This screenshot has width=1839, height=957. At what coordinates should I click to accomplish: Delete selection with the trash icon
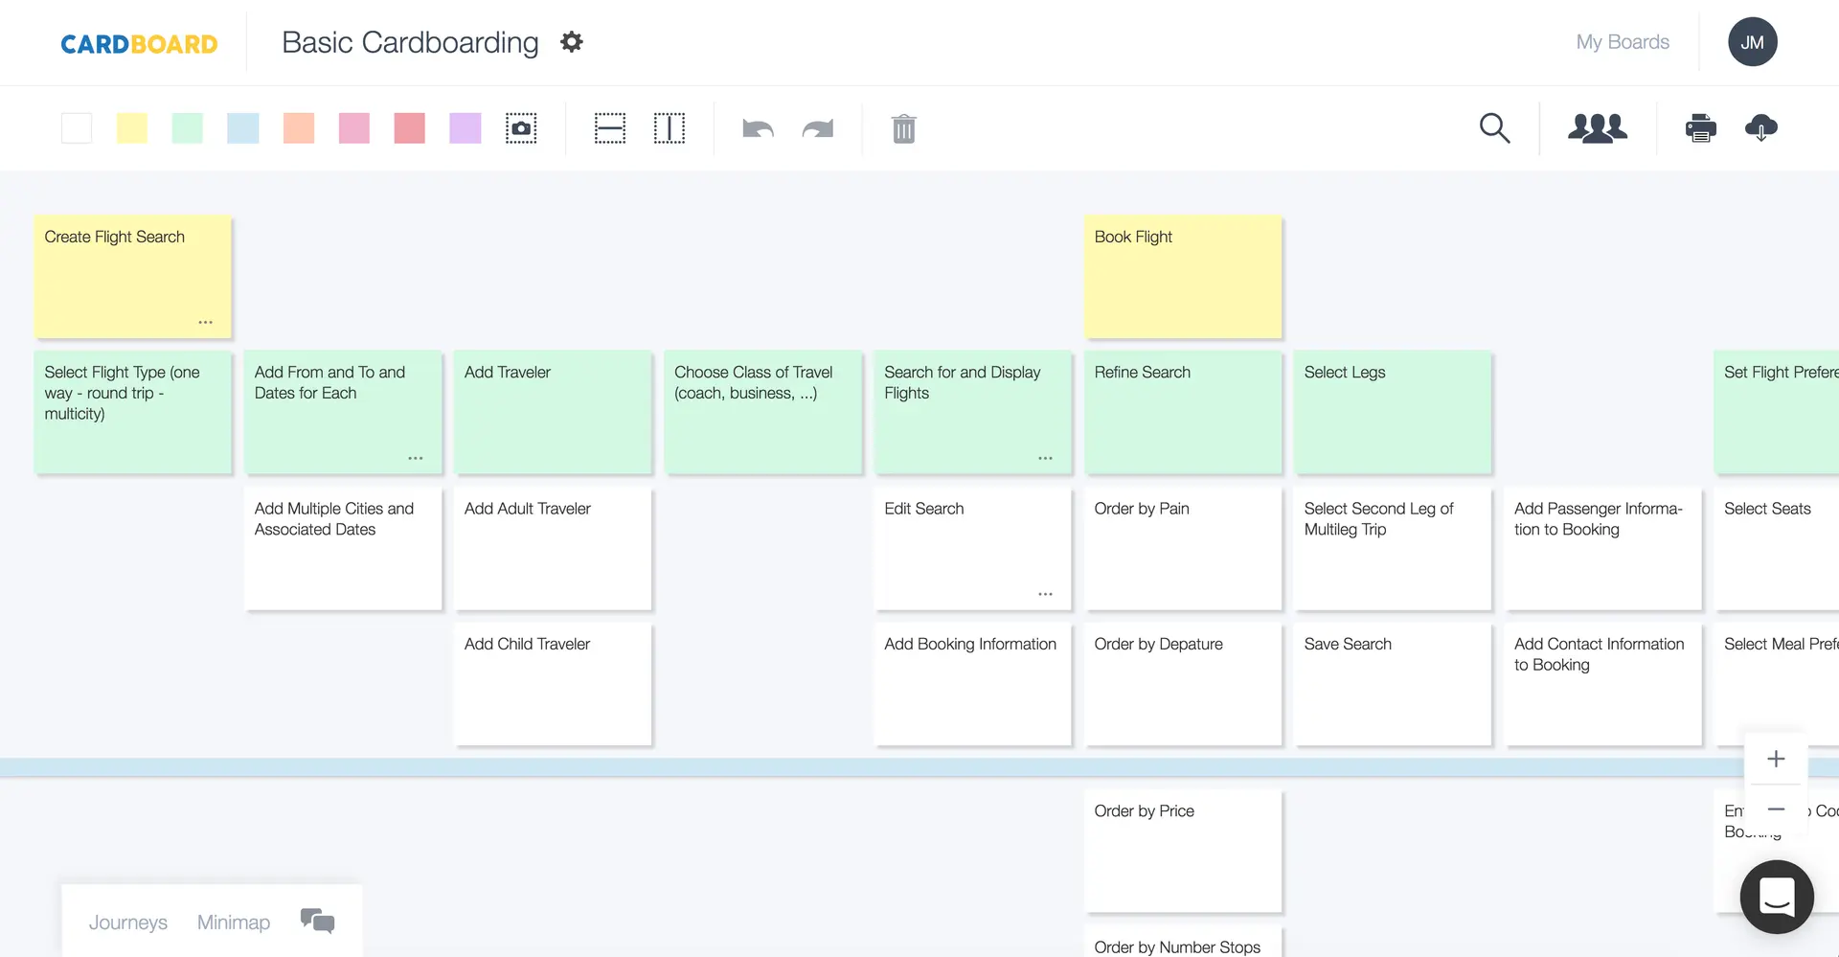pyautogui.click(x=902, y=127)
